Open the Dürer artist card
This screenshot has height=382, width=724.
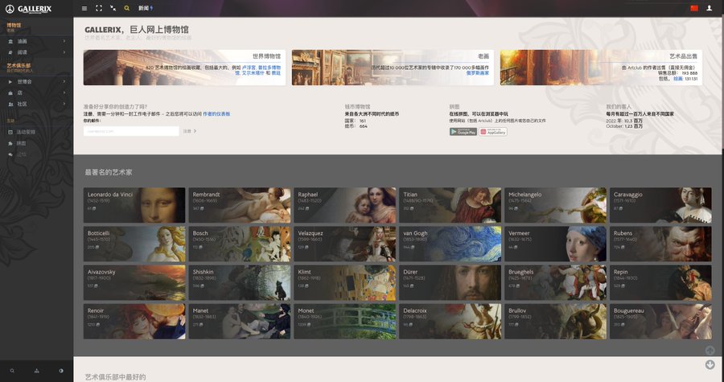click(450, 282)
